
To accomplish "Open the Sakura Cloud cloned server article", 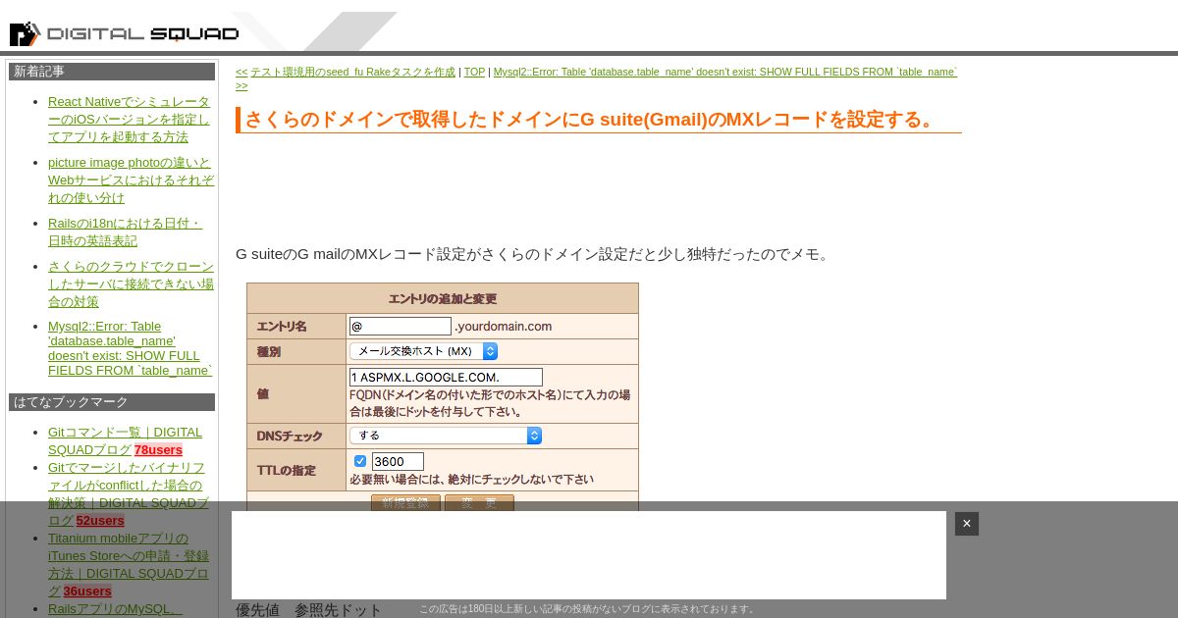I will [131, 284].
